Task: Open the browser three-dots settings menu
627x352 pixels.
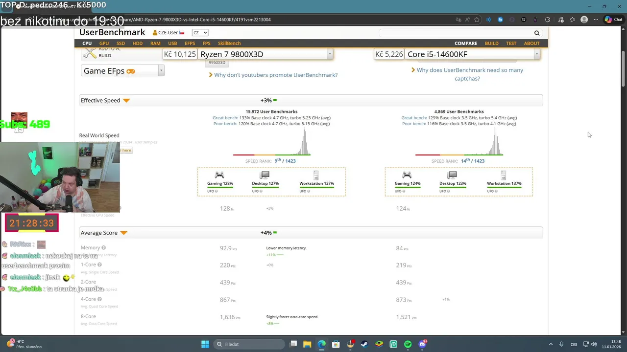Action: pyautogui.click(x=596, y=20)
